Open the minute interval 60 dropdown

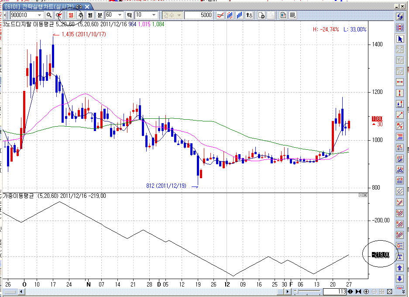(120, 15)
